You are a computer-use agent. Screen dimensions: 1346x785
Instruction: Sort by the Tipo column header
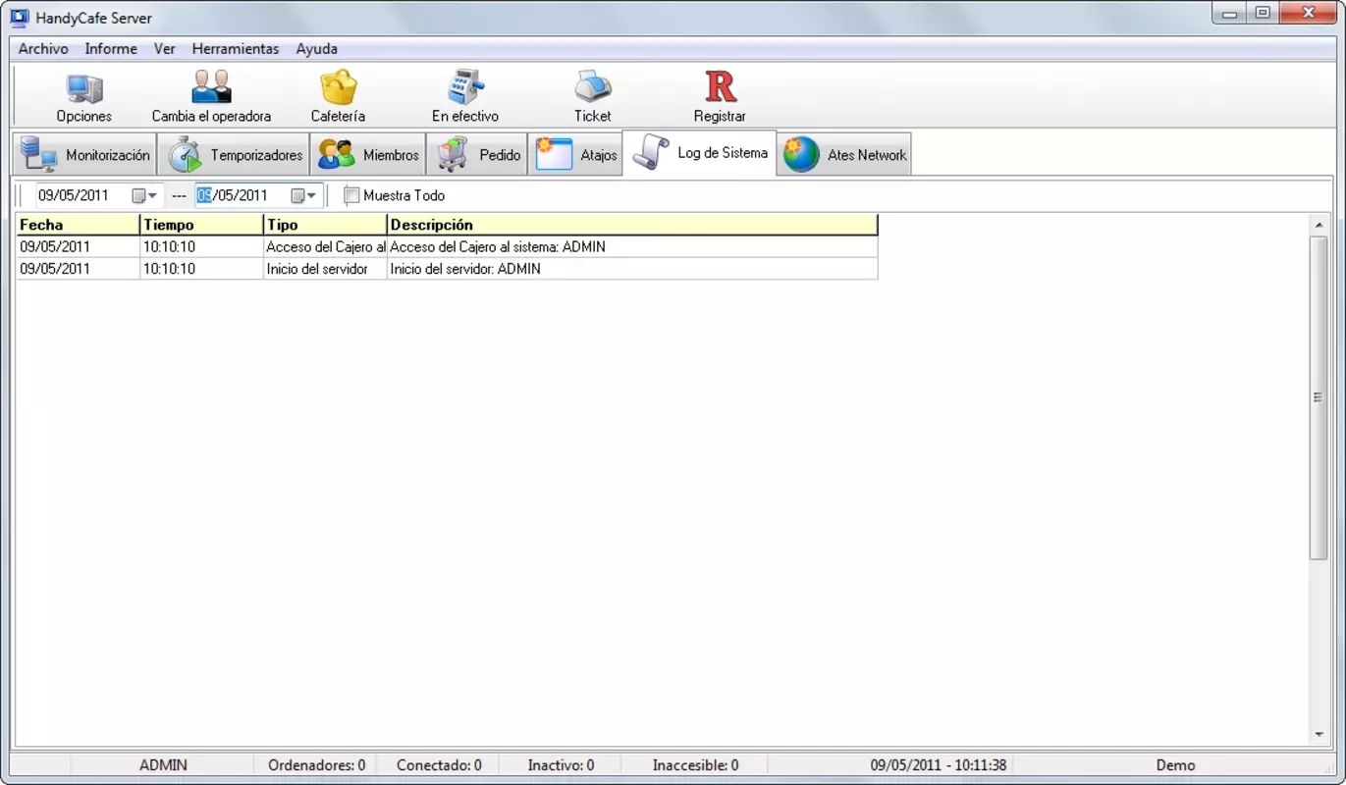[x=325, y=225]
